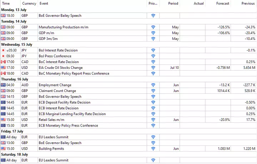Screen dimensions: 257x164
Task: Click the priority icon for Employment Change
Action: [153, 85]
